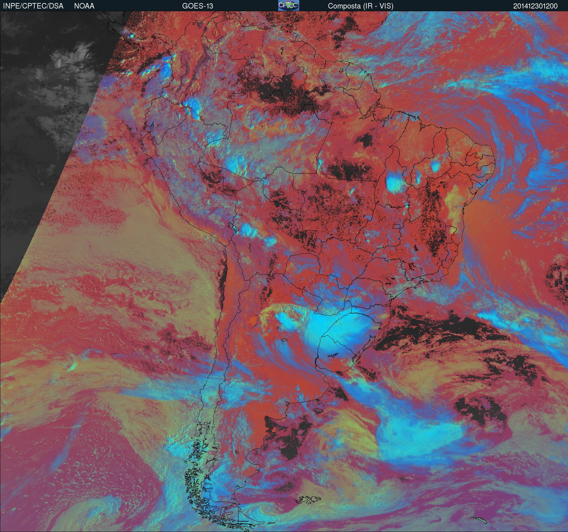Click the CPTEC logo in the header
Screen dimensions: 568x532
pyautogui.click(x=289, y=5)
